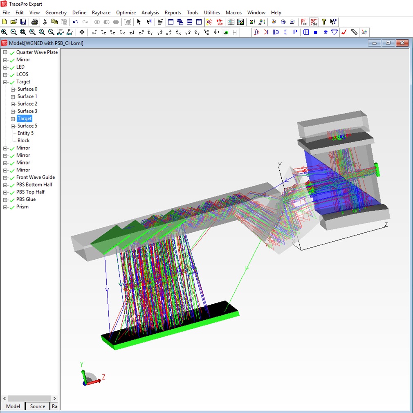Click the Print button
Viewport: 413px width, 413px height.
click(x=34, y=22)
